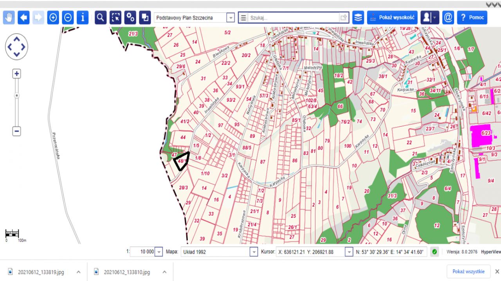The width and height of the screenshot is (501, 281).
Task: Click the Pokaż wysokość button
Action: [x=392, y=18]
